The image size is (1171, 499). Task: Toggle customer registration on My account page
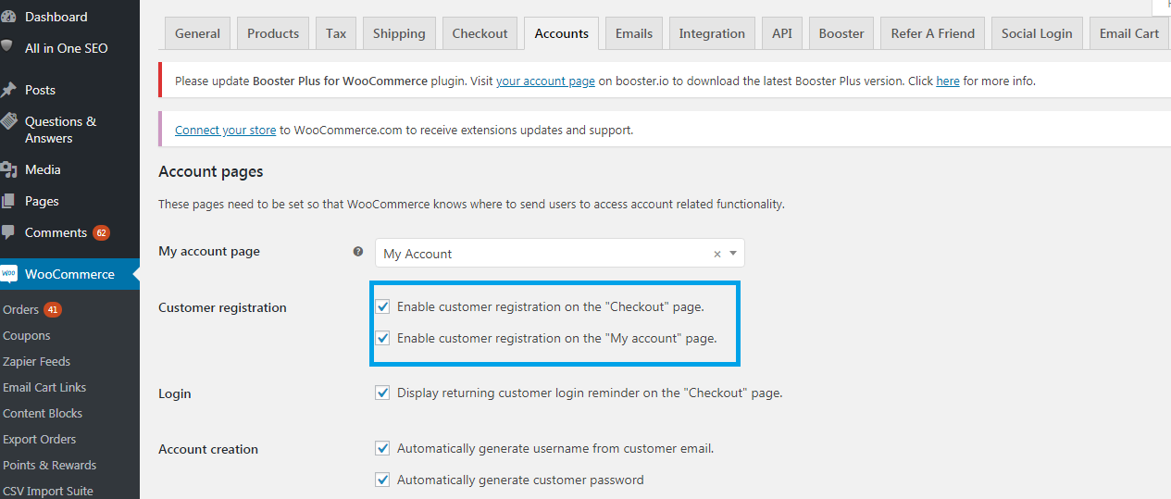pyautogui.click(x=382, y=338)
